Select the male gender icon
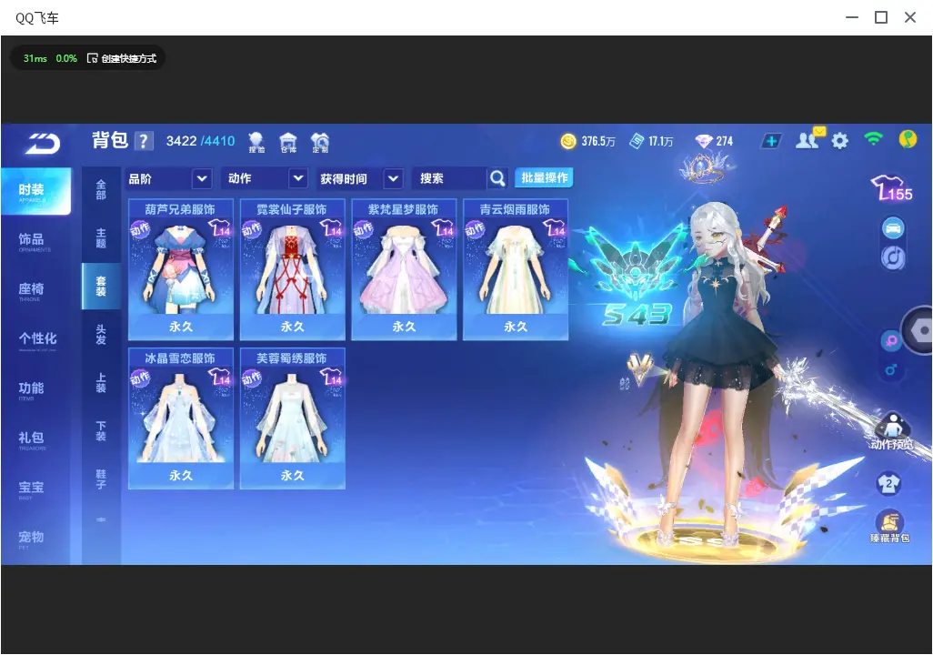Image resolution: width=933 pixels, height=655 pixels. tap(891, 369)
